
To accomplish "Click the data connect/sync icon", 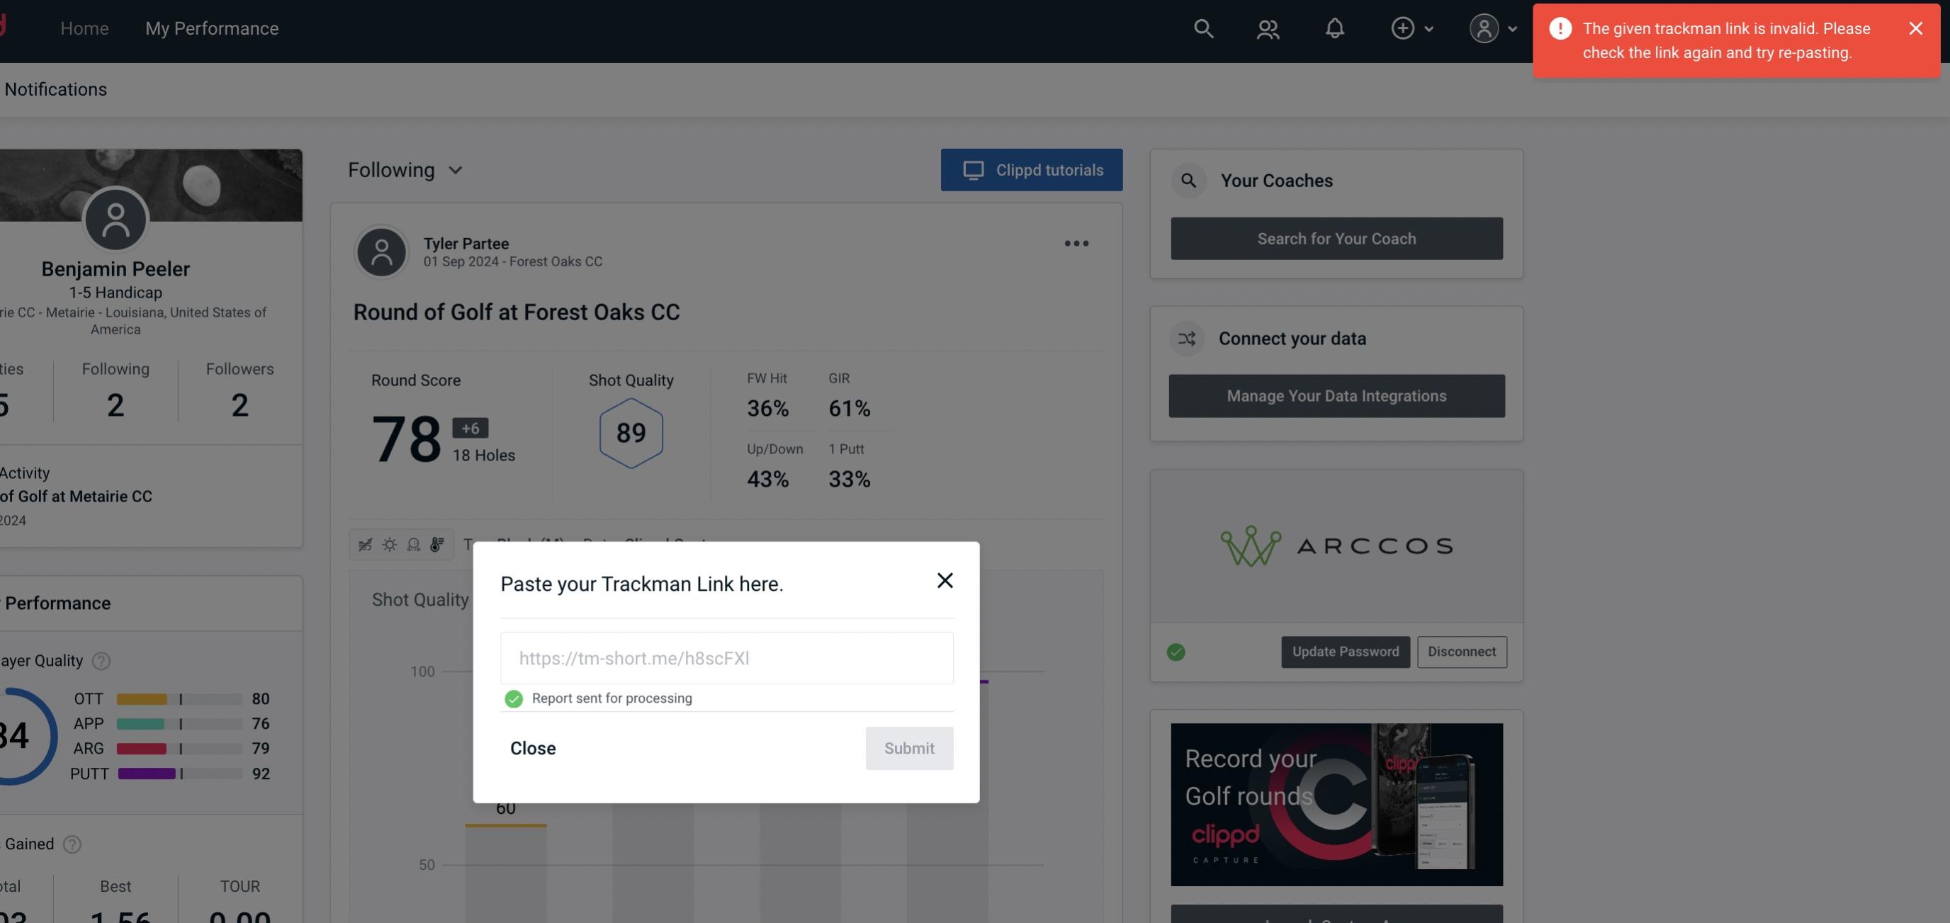I will click(x=1186, y=339).
